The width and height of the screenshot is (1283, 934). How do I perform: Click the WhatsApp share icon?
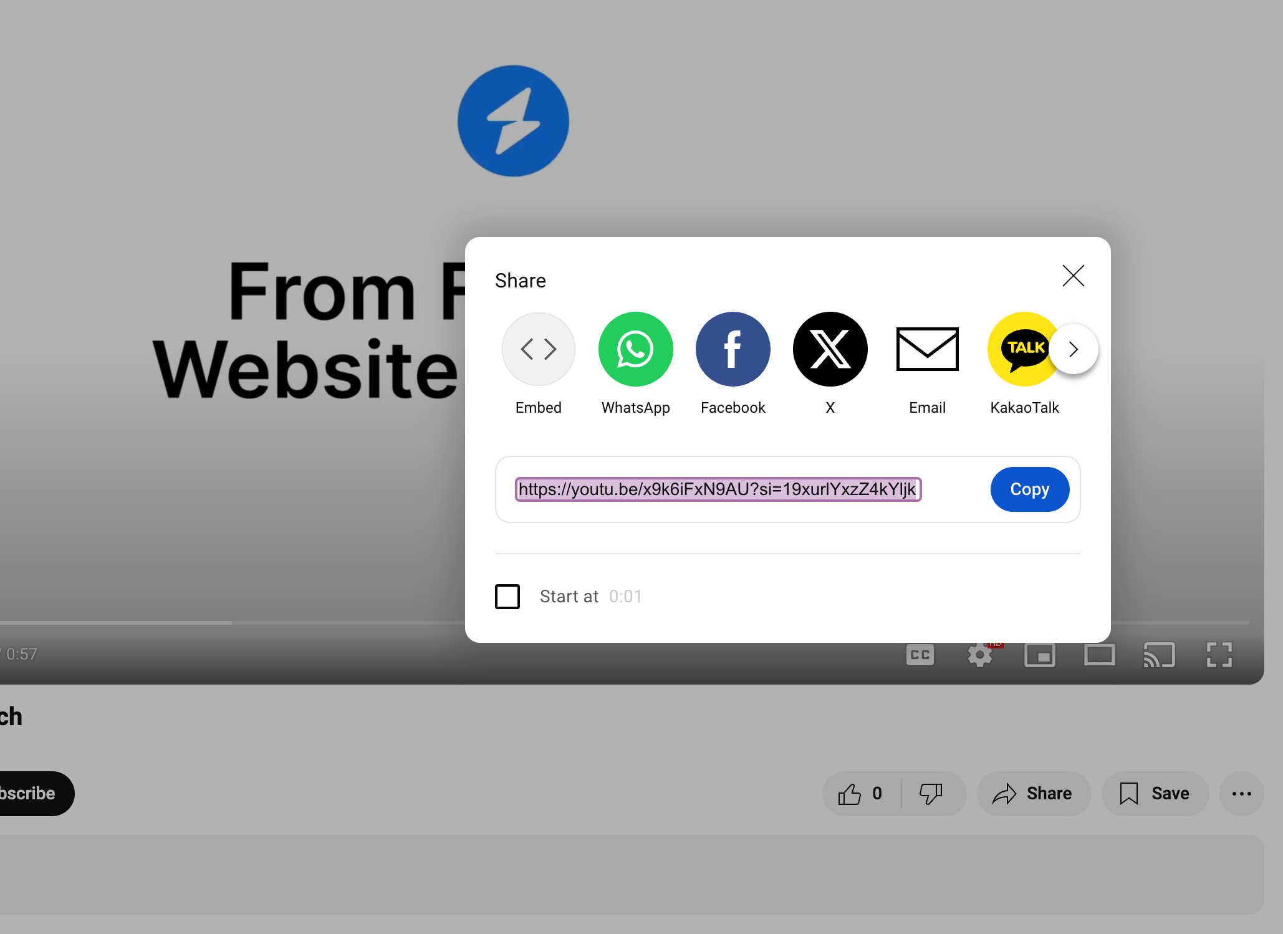tap(635, 349)
